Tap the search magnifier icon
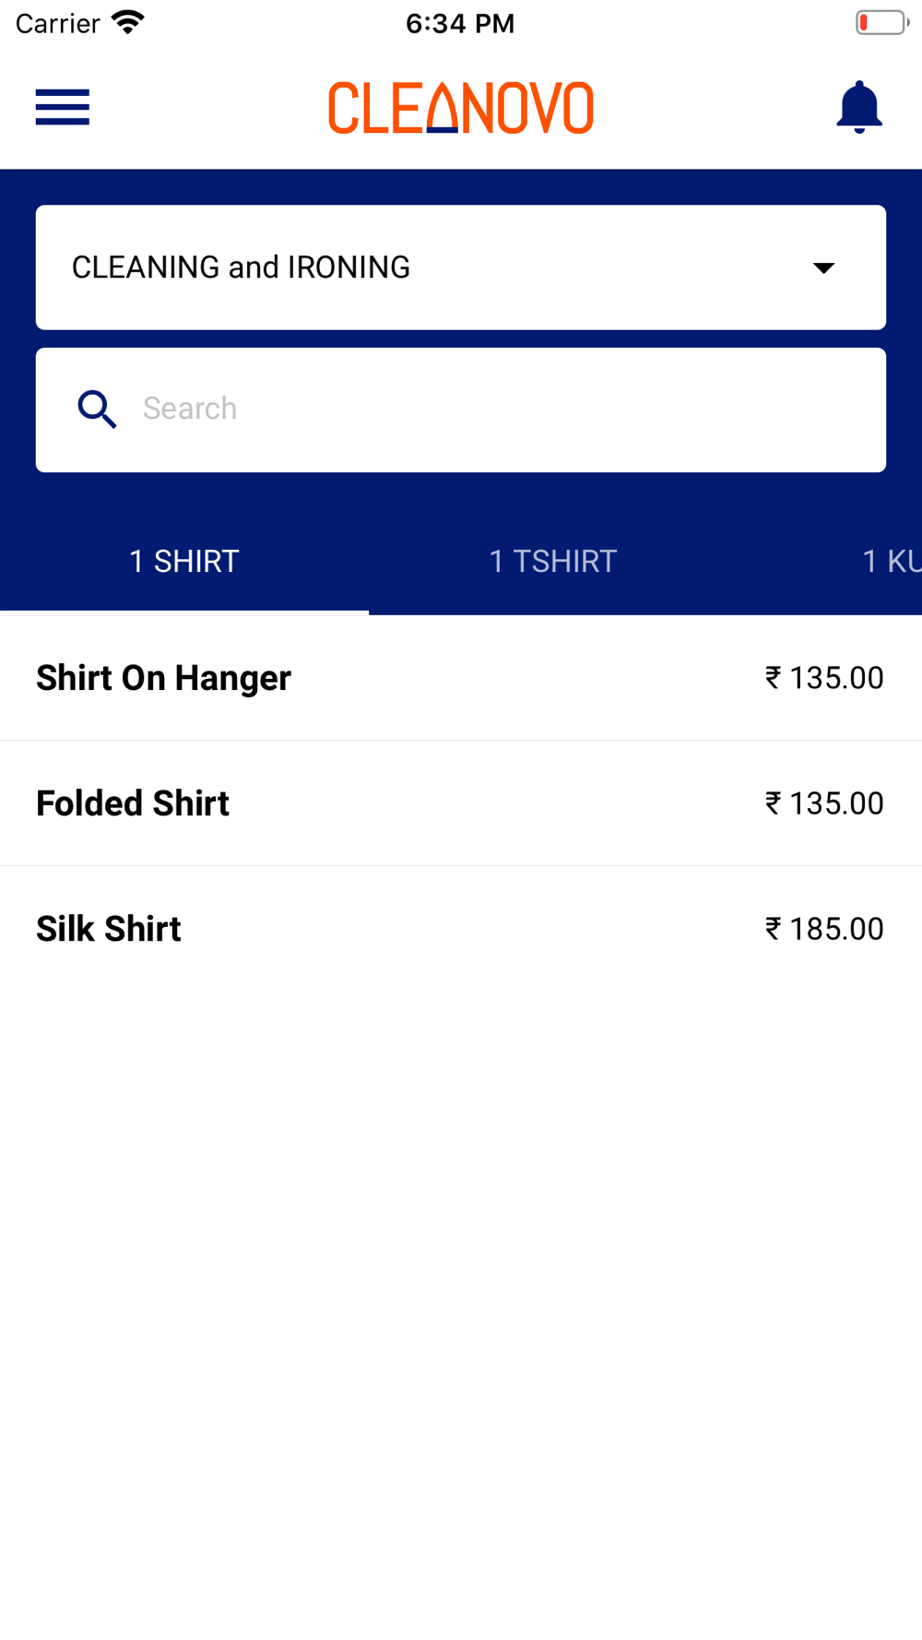Image resolution: width=922 pixels, height=1640 pixels. tap(97, 409)
